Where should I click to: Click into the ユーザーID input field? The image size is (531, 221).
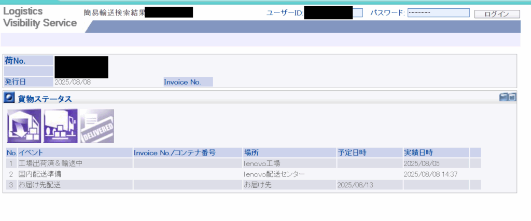(x=357, y=13)
